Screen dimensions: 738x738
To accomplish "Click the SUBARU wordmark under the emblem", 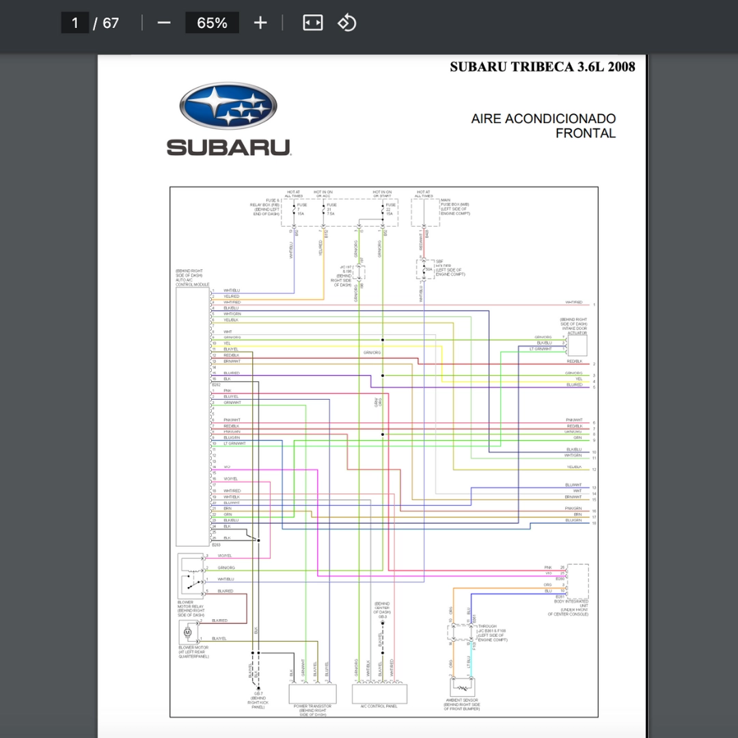I will [x=229, y=148].
